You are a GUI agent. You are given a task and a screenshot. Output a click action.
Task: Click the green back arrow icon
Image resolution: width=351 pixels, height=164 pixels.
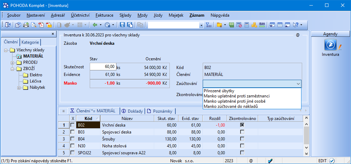pyautogui.click(x=95, y=25)
